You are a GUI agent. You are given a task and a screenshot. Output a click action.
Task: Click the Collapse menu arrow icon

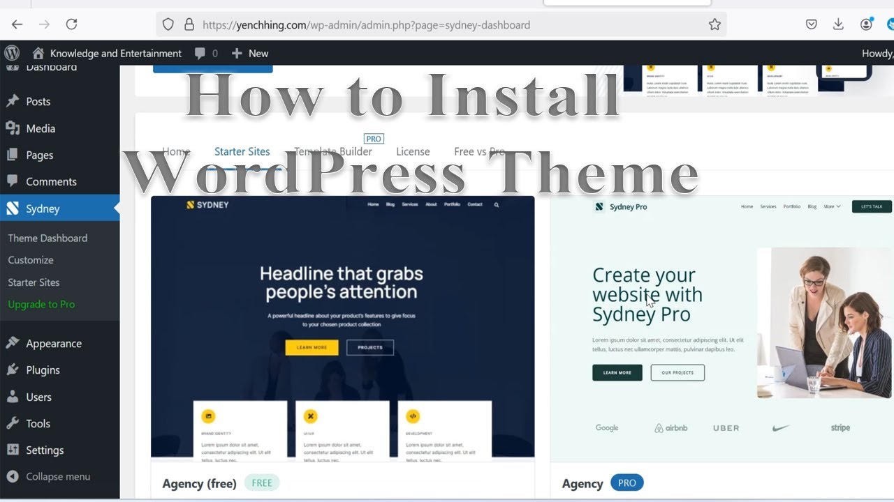click(x=13, y=476)
